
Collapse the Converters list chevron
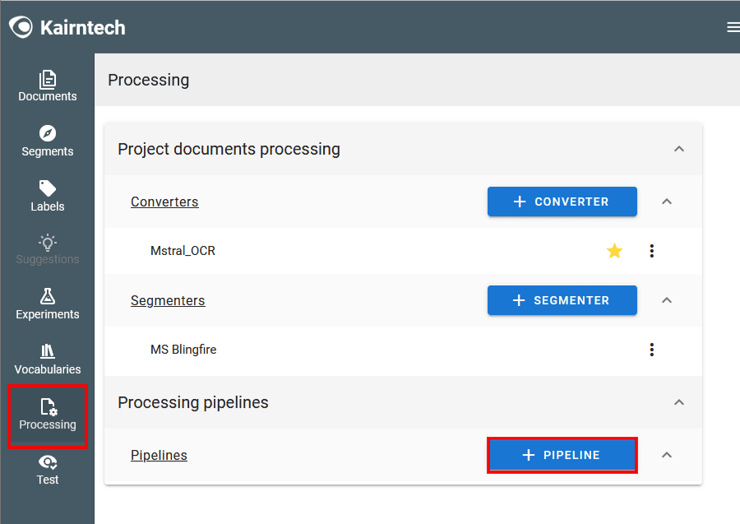coord(667,202)
